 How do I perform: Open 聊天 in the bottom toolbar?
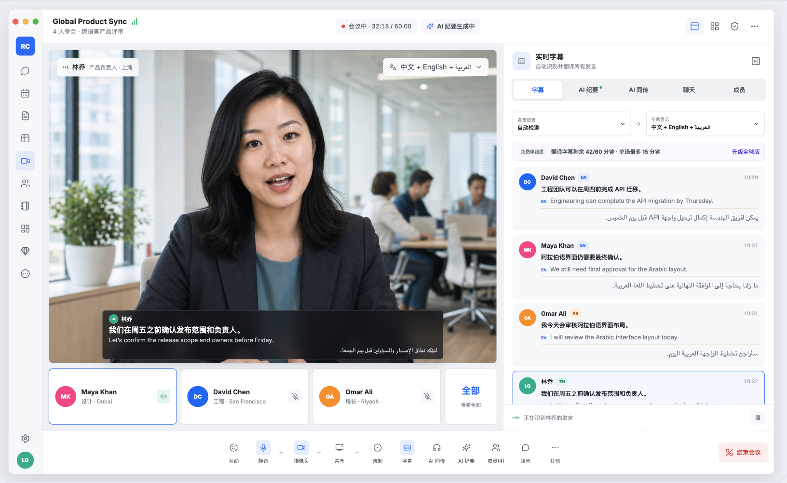pos(526,453)
